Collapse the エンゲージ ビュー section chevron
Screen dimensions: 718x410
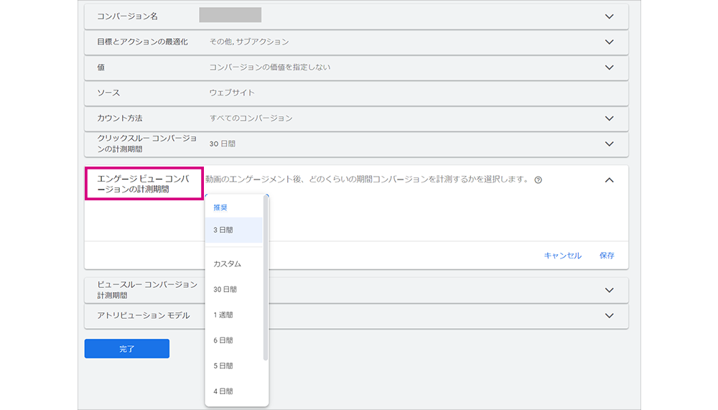(609, 180)
